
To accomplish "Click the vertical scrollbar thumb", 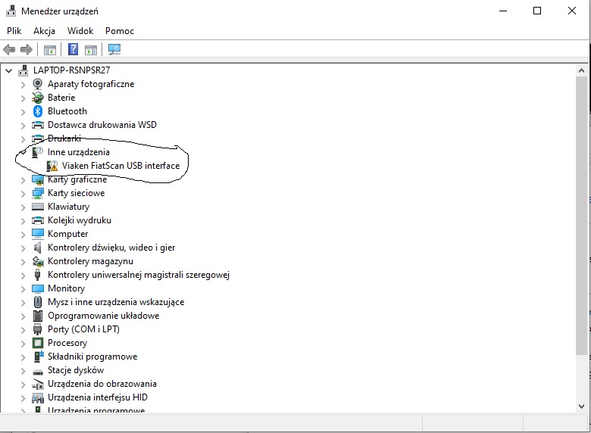I will [x=581, y=216].
